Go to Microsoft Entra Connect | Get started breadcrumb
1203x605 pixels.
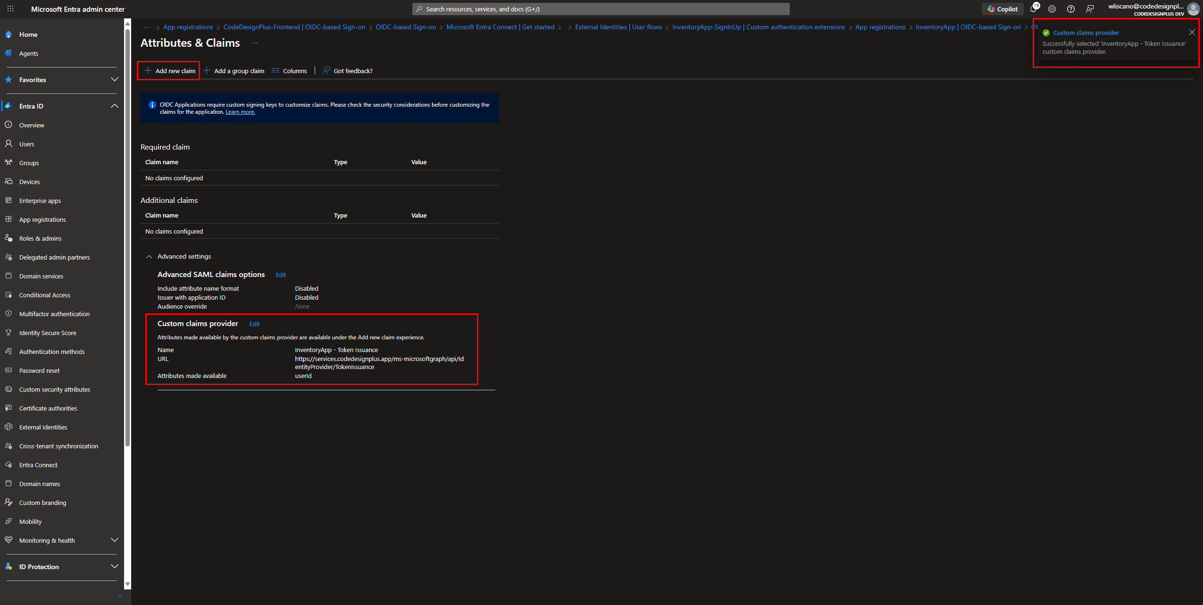[501, 27]
